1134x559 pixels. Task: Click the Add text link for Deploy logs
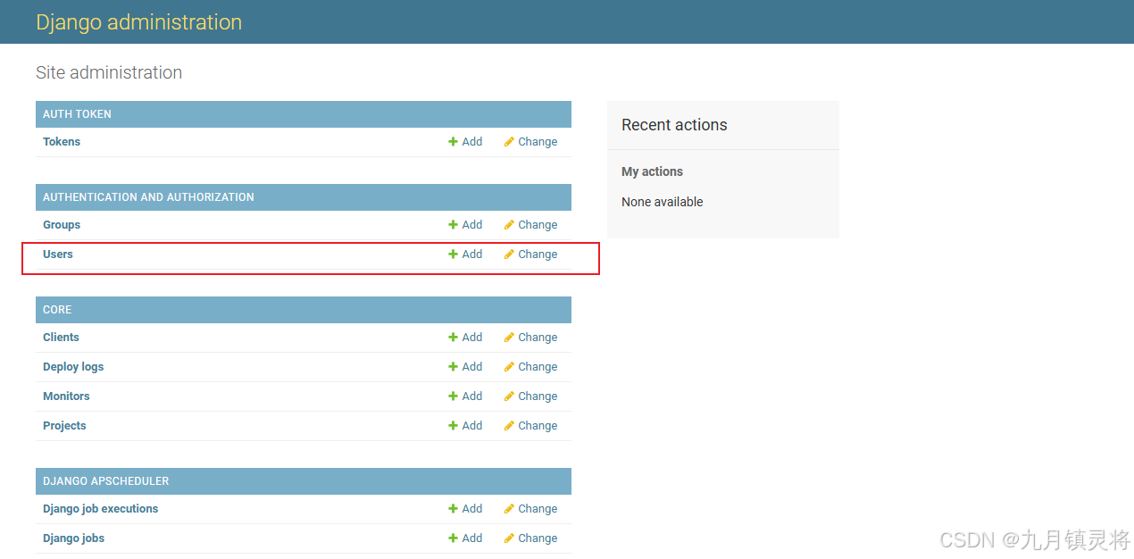[x=472, y=367]
